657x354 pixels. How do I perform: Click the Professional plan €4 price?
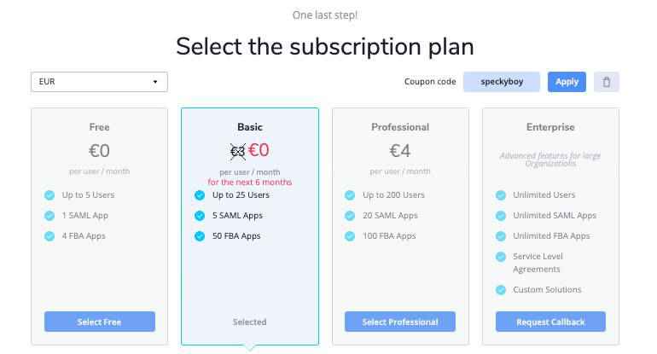pyautogui.click(x=400, y=151)
